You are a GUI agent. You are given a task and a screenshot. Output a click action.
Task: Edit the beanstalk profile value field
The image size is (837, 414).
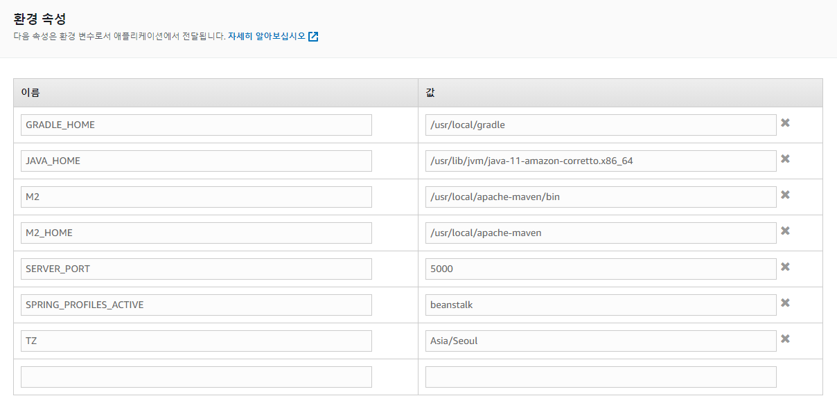pos(600,305)
